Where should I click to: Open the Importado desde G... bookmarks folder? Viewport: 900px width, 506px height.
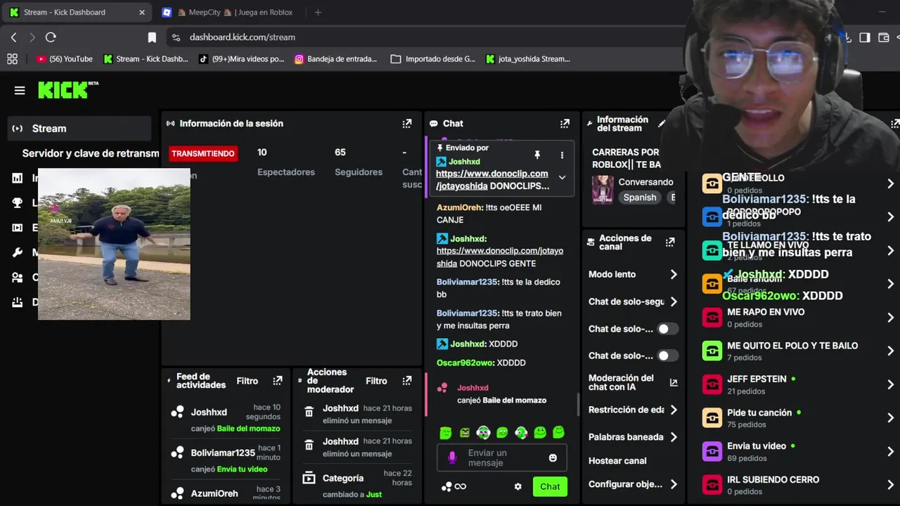coord(433,59)
